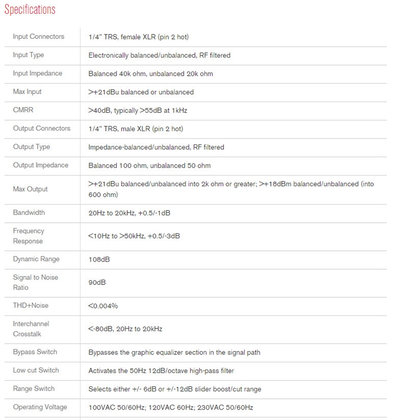394x420 pixels.
Task: Click the Specifications heading
Action: pos(30,10)
